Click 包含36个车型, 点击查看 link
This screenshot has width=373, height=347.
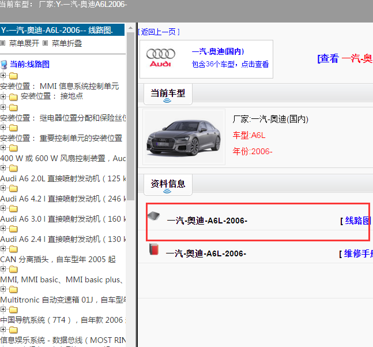pos(230,64)
